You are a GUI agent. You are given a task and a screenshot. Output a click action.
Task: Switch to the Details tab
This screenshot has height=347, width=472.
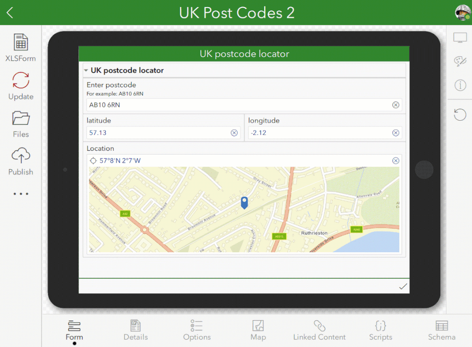136,330
